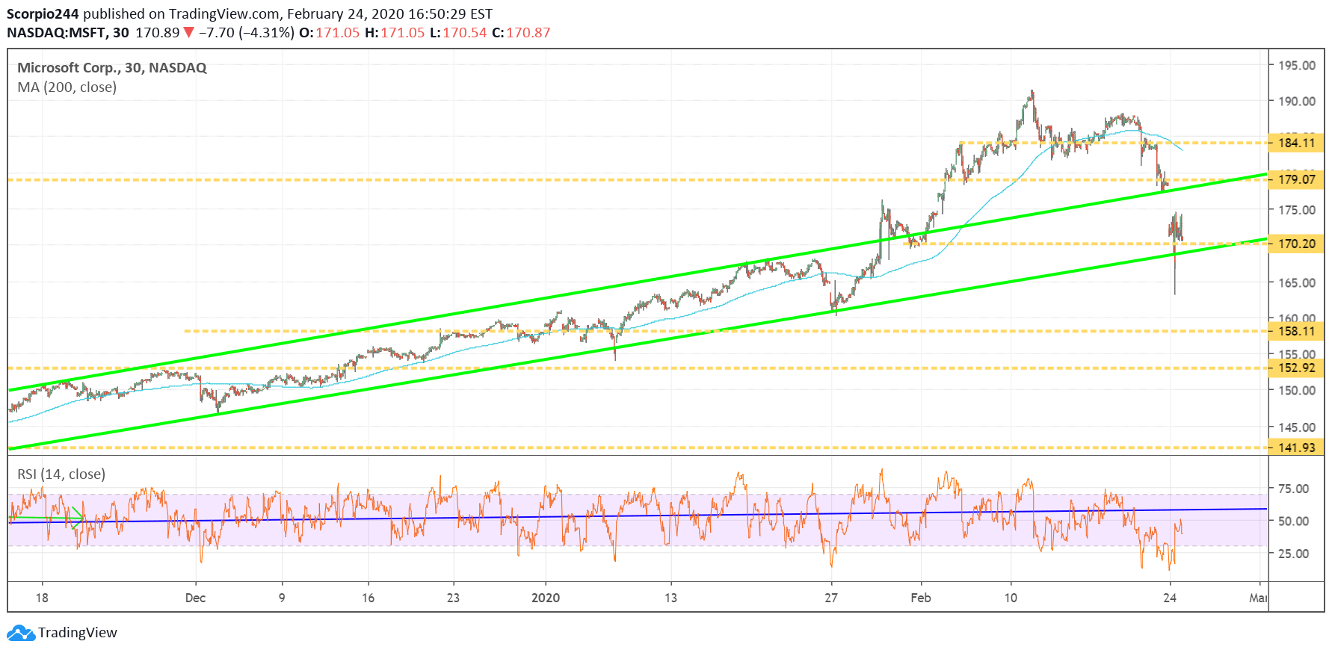Screen dimensions: 1332x653
Task: Select the 152.92 price level label
Action: (1296, 368)
